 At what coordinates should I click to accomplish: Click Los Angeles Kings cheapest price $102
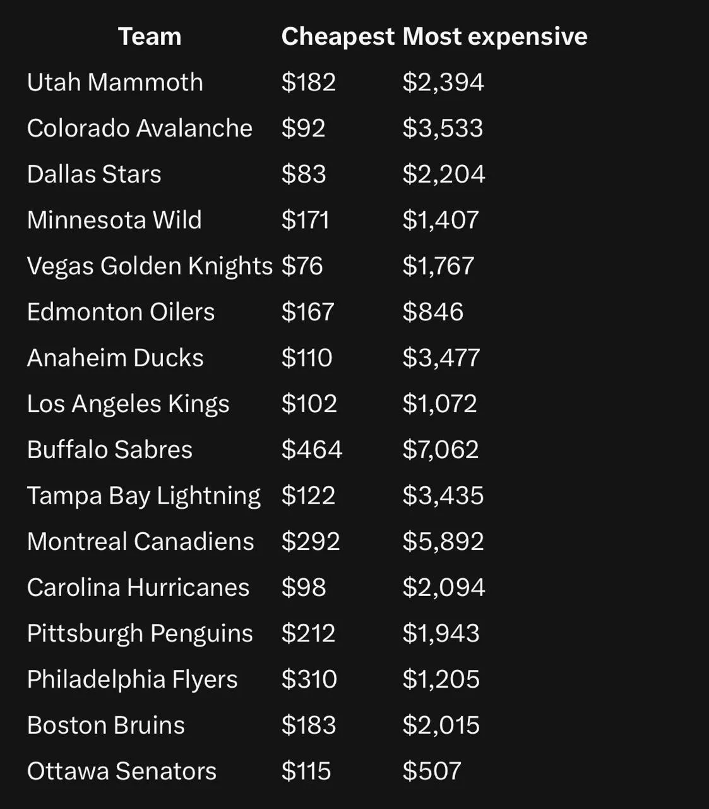click(309, 403)
